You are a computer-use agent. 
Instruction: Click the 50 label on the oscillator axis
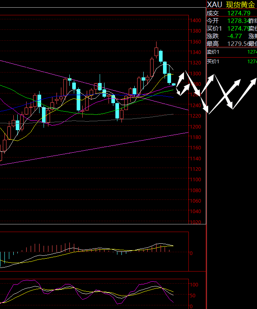pyautogui.click(x=193, y=295)
